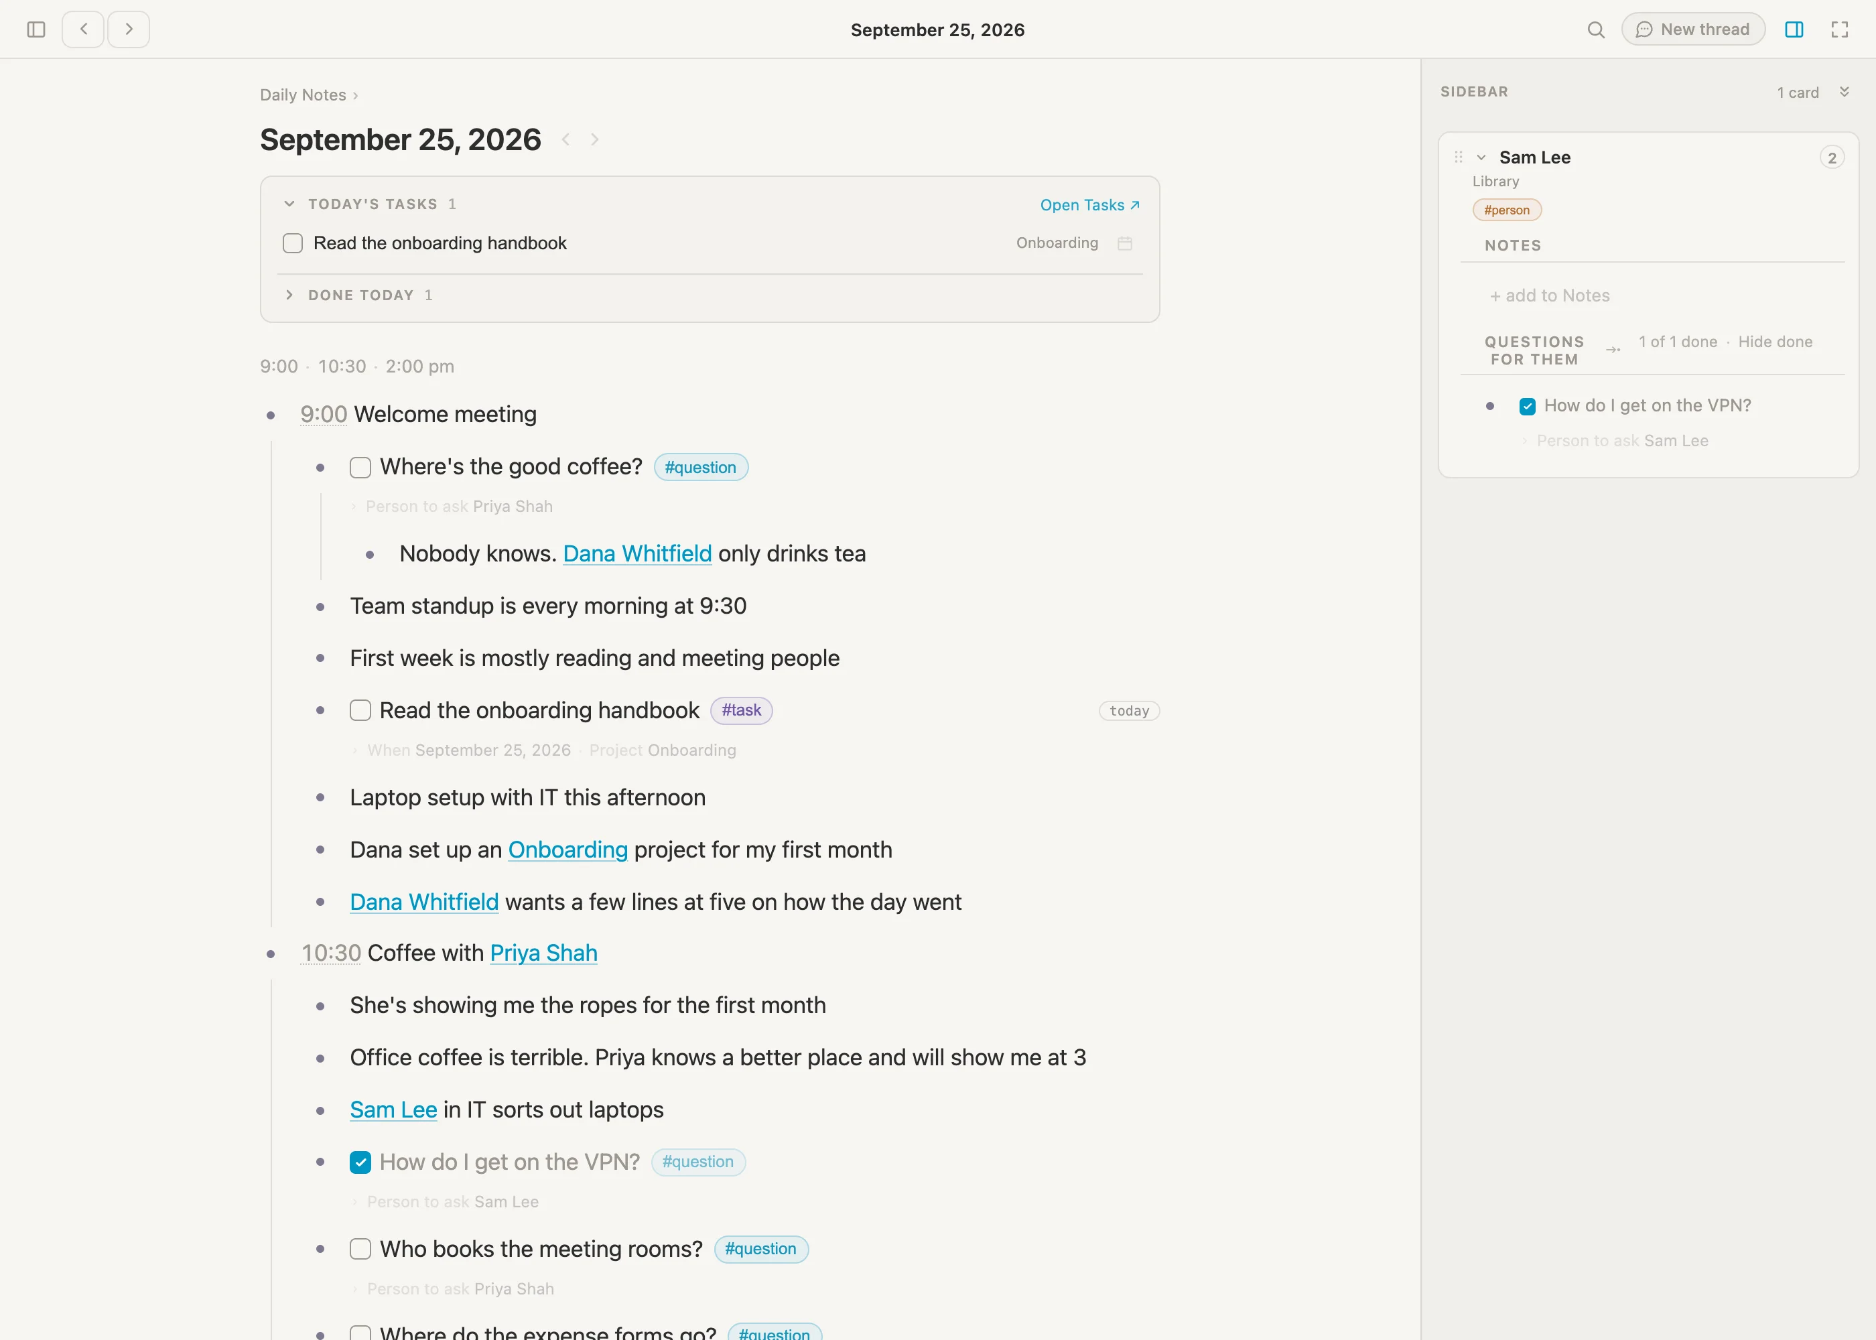Image resolution: width=1876 pixels, height=1340 pixels.
Task: Uncheck VPN question in Sam Lee sidebar card
Action: [x=1527, y=406]
